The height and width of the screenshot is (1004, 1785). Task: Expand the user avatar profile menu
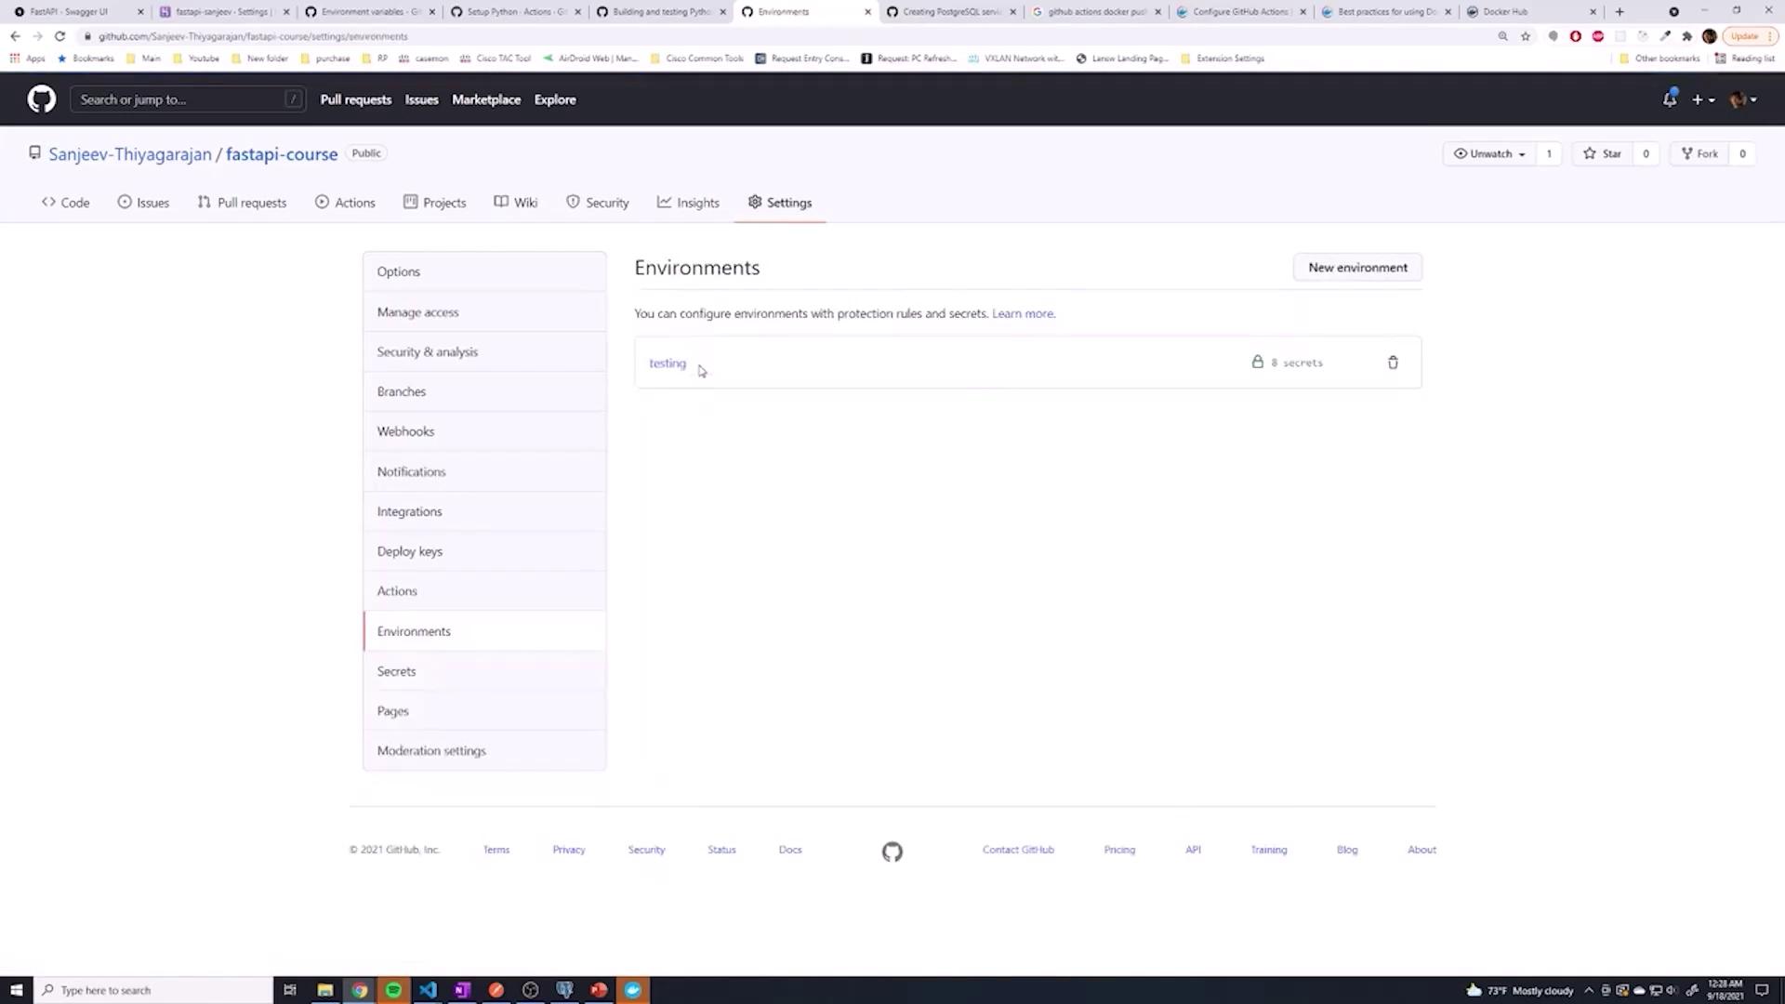pyautogui.click(x=1742, y=99)
